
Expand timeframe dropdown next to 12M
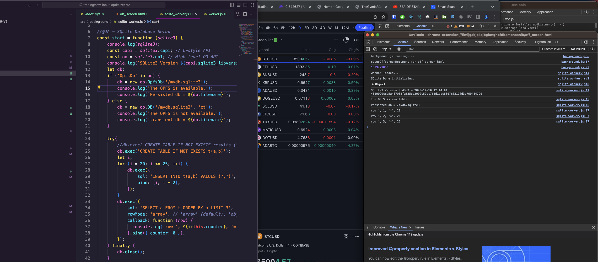[353, 28]
